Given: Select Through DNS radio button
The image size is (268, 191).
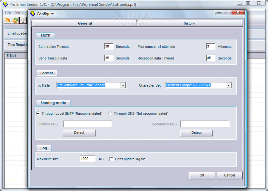Looking at the screenshot, I should tap(110, 113).
